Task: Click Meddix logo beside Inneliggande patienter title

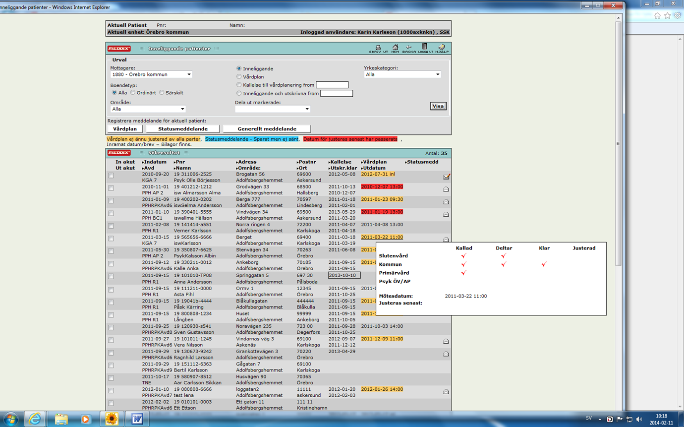Action: tap(119, 49)
